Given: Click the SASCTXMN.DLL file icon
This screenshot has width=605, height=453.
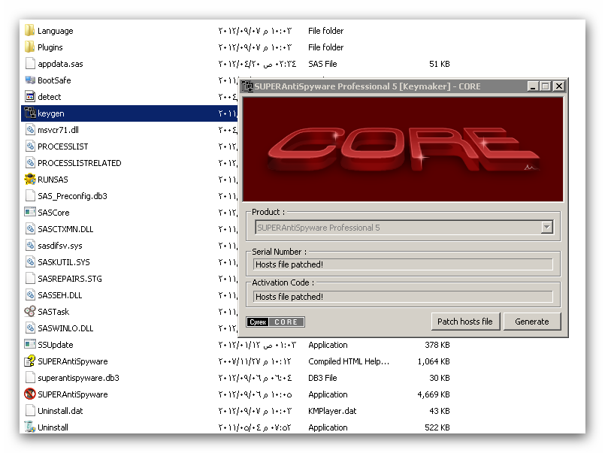Looking at the screenshot, I should [x=30, y=228].
